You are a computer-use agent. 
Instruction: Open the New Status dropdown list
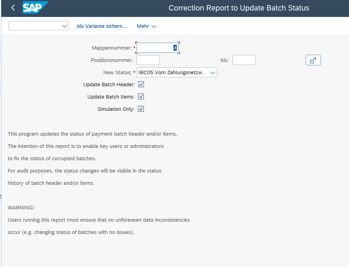click(x=212, y=73)
